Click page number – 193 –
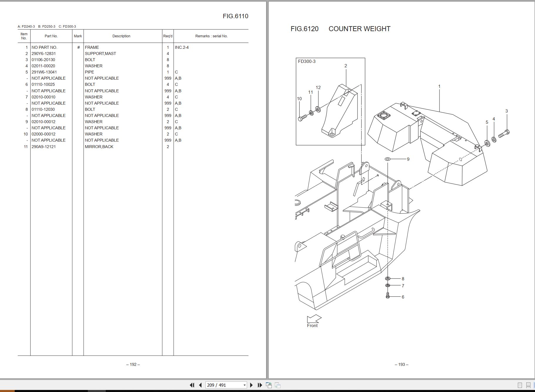Screen dimensions: 535x392 tap(402, 364)
